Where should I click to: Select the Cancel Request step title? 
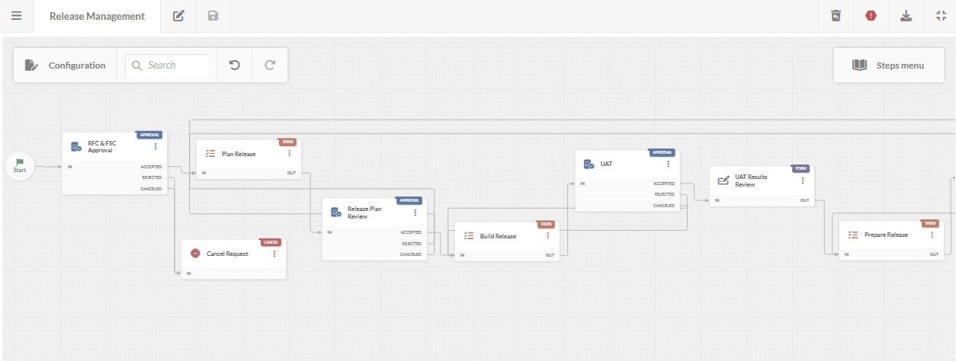pos(227,254)
